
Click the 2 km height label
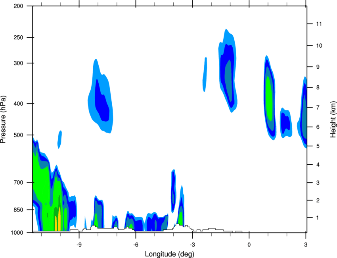coord(318,200)
